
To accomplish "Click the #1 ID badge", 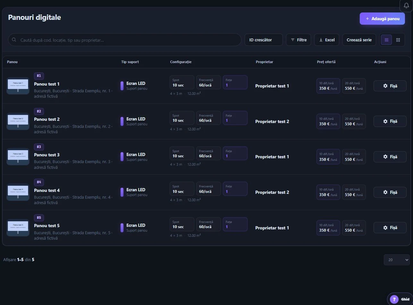I will coord(39,76).
